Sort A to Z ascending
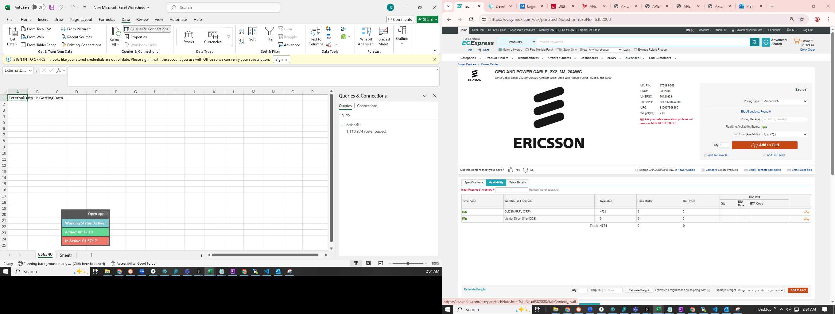This screenshot has width=835, height=314. (x=242, y=31)
